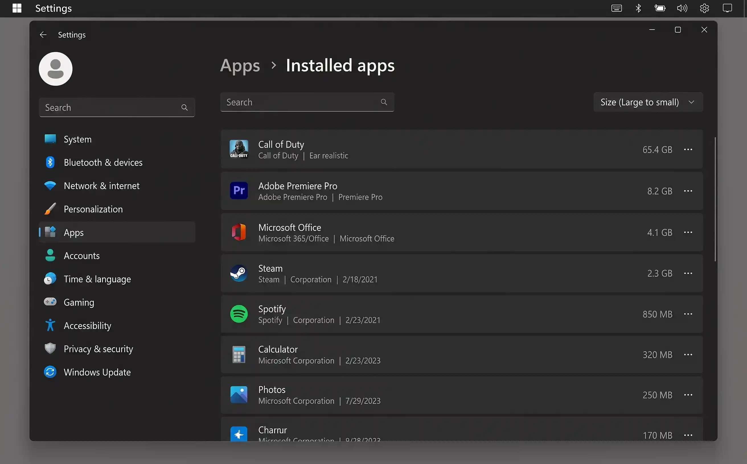Open Network & internet settings
The height and width of the screenshot is (464, 747).
pyautogui.click(x=117, y=186)
